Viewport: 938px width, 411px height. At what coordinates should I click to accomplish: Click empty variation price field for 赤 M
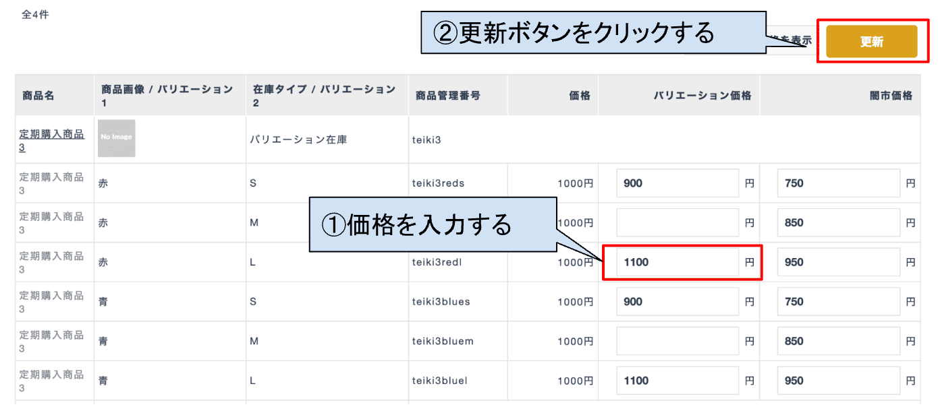(677, 223)
